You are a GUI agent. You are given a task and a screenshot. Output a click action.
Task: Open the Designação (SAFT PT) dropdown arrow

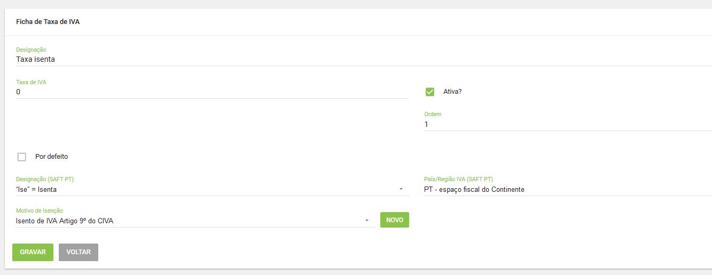tap(401, 189)
